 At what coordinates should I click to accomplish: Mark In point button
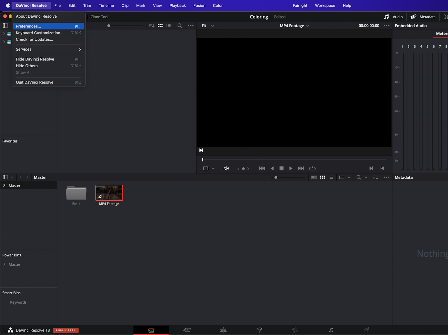(x=371, y=168)
